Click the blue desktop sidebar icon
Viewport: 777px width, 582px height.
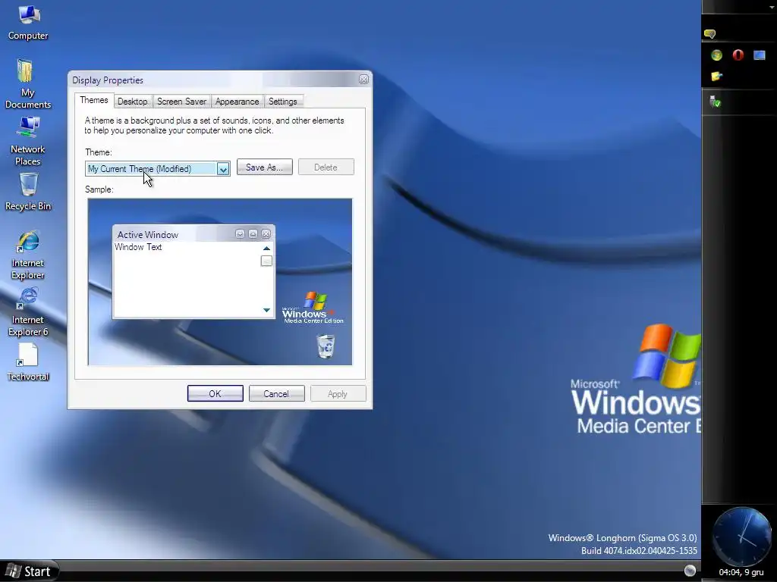point(759,55)
